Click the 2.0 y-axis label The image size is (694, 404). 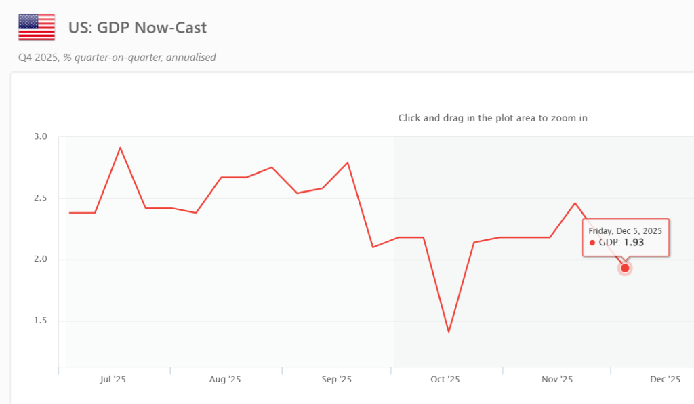tap(41, 260)
